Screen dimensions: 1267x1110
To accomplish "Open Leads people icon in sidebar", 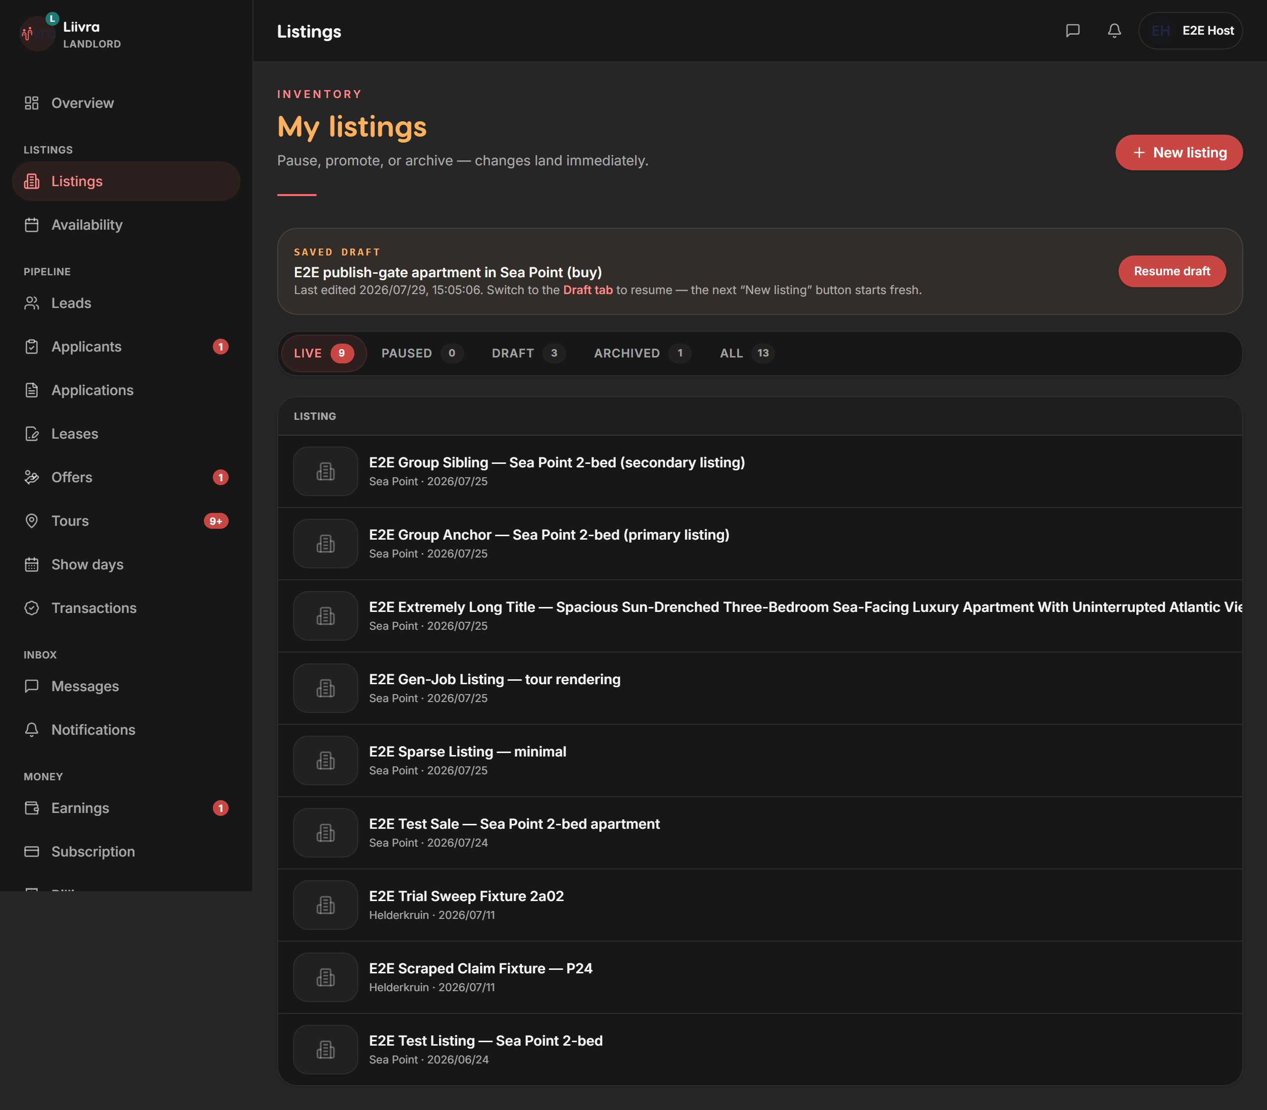I will tap(32, 303).
